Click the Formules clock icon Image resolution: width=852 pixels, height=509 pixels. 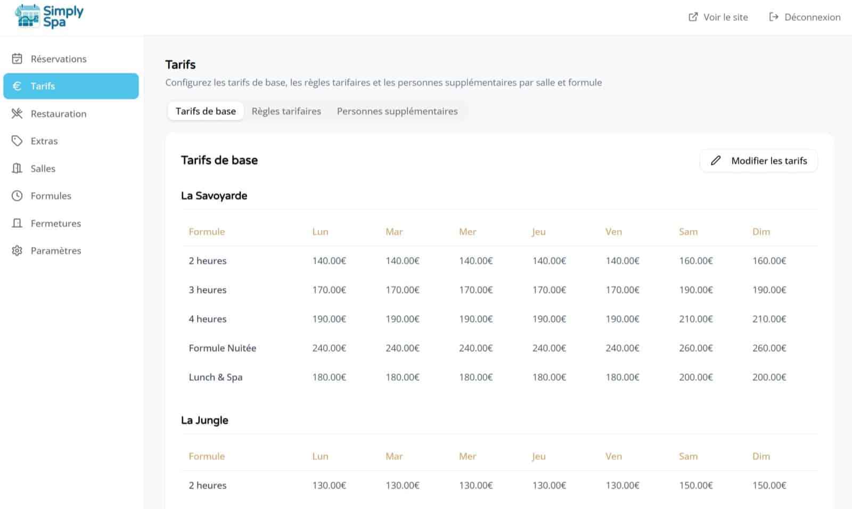[x=17, y=196]
